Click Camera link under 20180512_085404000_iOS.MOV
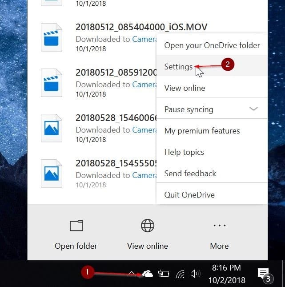Screen dimensions: 285x287 click(145, 39)
